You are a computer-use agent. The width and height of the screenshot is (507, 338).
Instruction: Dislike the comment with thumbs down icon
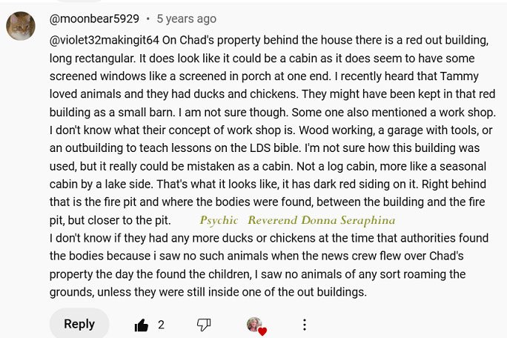coord(204,325)
